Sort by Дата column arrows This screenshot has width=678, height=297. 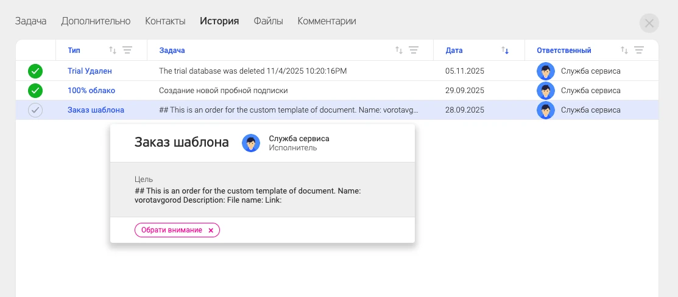coord(505,50)
